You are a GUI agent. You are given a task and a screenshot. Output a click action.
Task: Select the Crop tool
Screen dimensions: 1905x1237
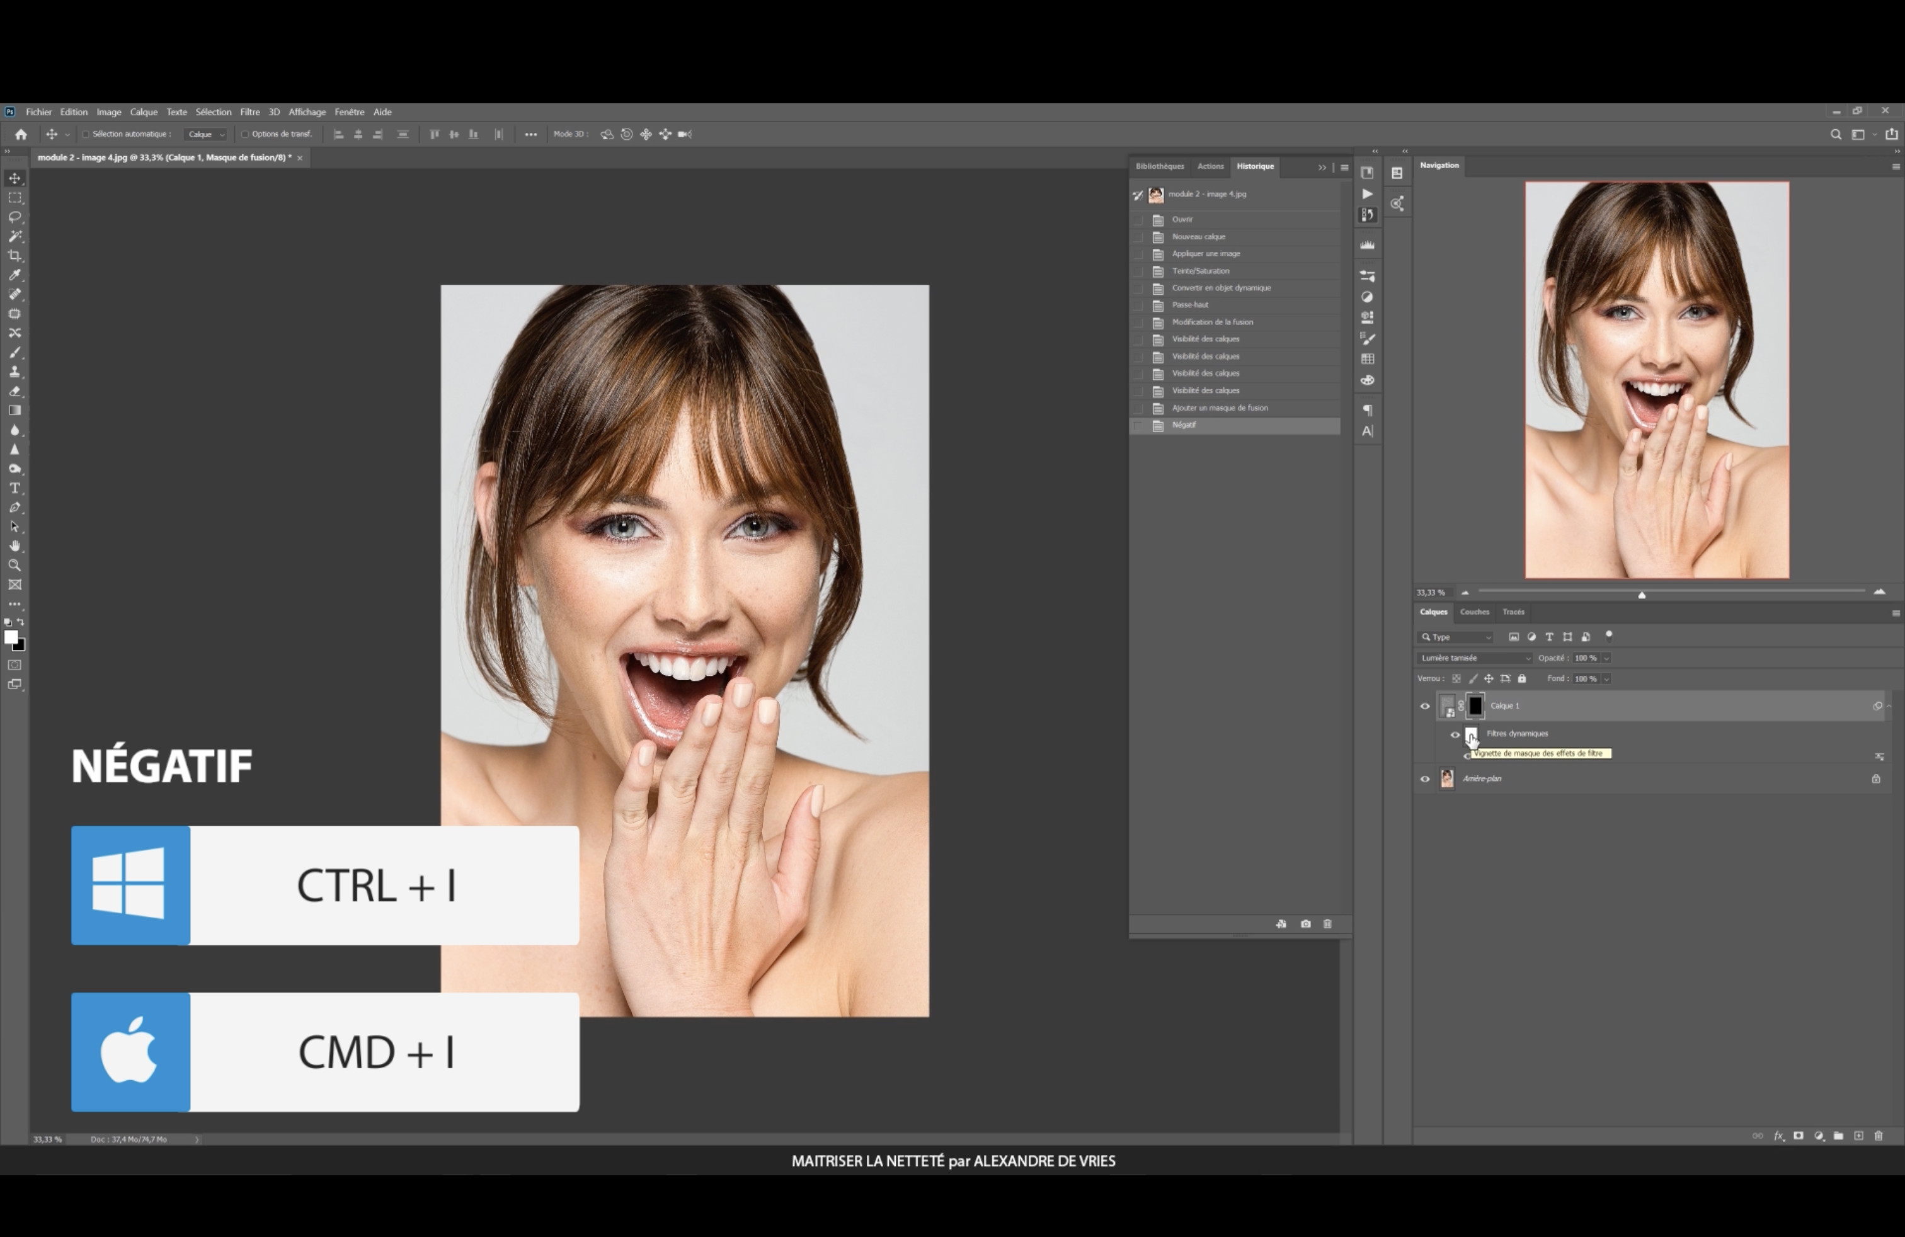[x=14, y=256]
